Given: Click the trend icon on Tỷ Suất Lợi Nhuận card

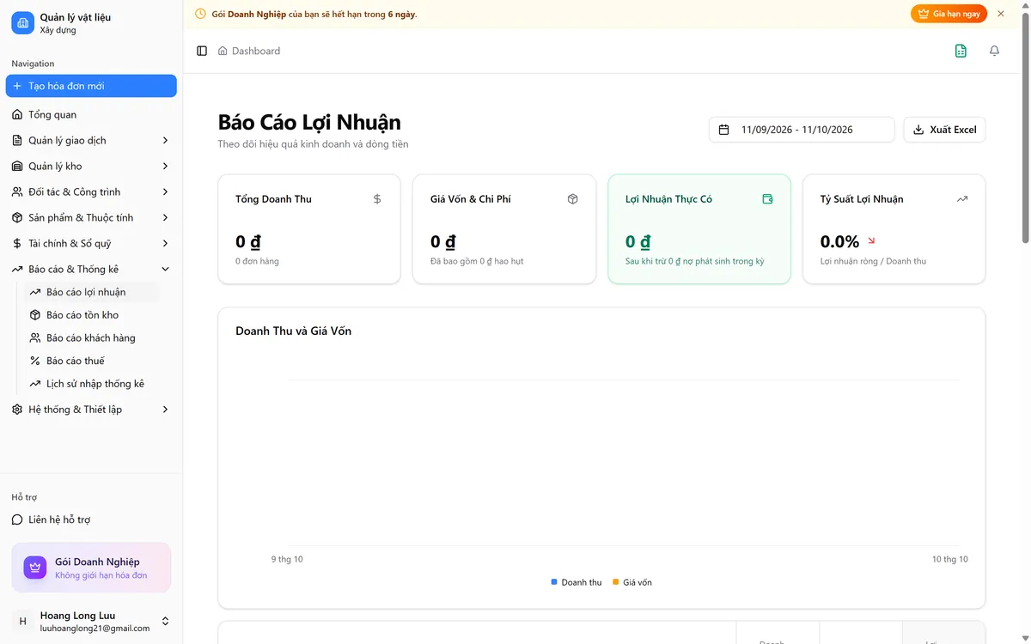Looking at the screenshot, I should (x=962, y=199).
